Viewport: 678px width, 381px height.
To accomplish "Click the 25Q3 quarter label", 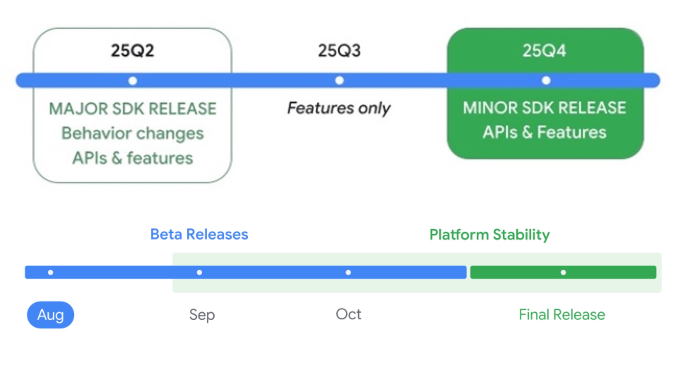I will tap(339, 50).
